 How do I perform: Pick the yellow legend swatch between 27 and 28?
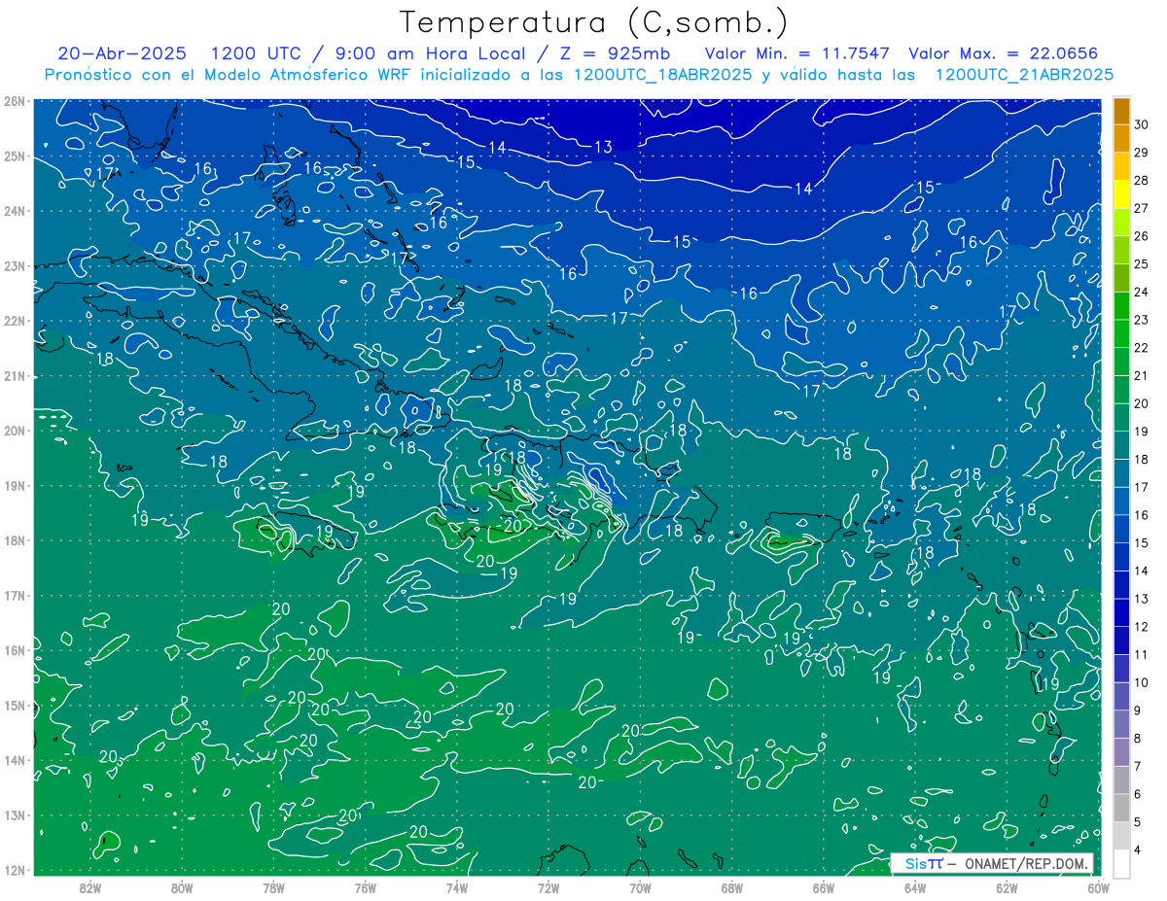coord(1122,195)
